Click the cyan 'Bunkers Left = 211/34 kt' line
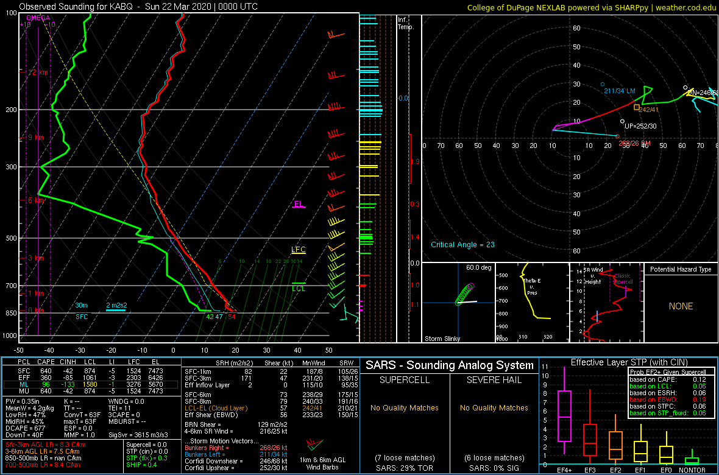719x475 pixels. 236,454
